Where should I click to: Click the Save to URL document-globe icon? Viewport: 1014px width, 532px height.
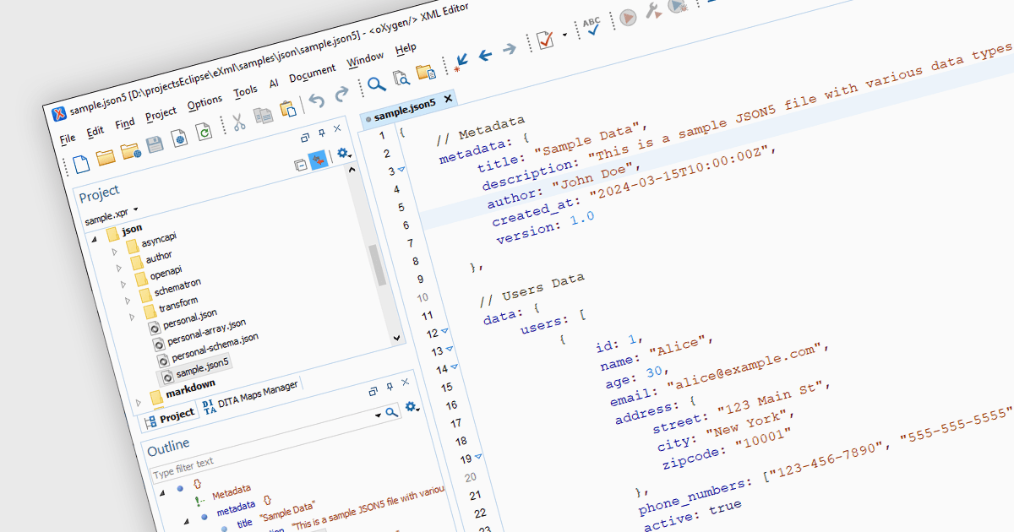[x=179, y=138]
